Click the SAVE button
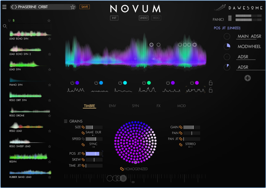266x188 pixels. point(84,7)
